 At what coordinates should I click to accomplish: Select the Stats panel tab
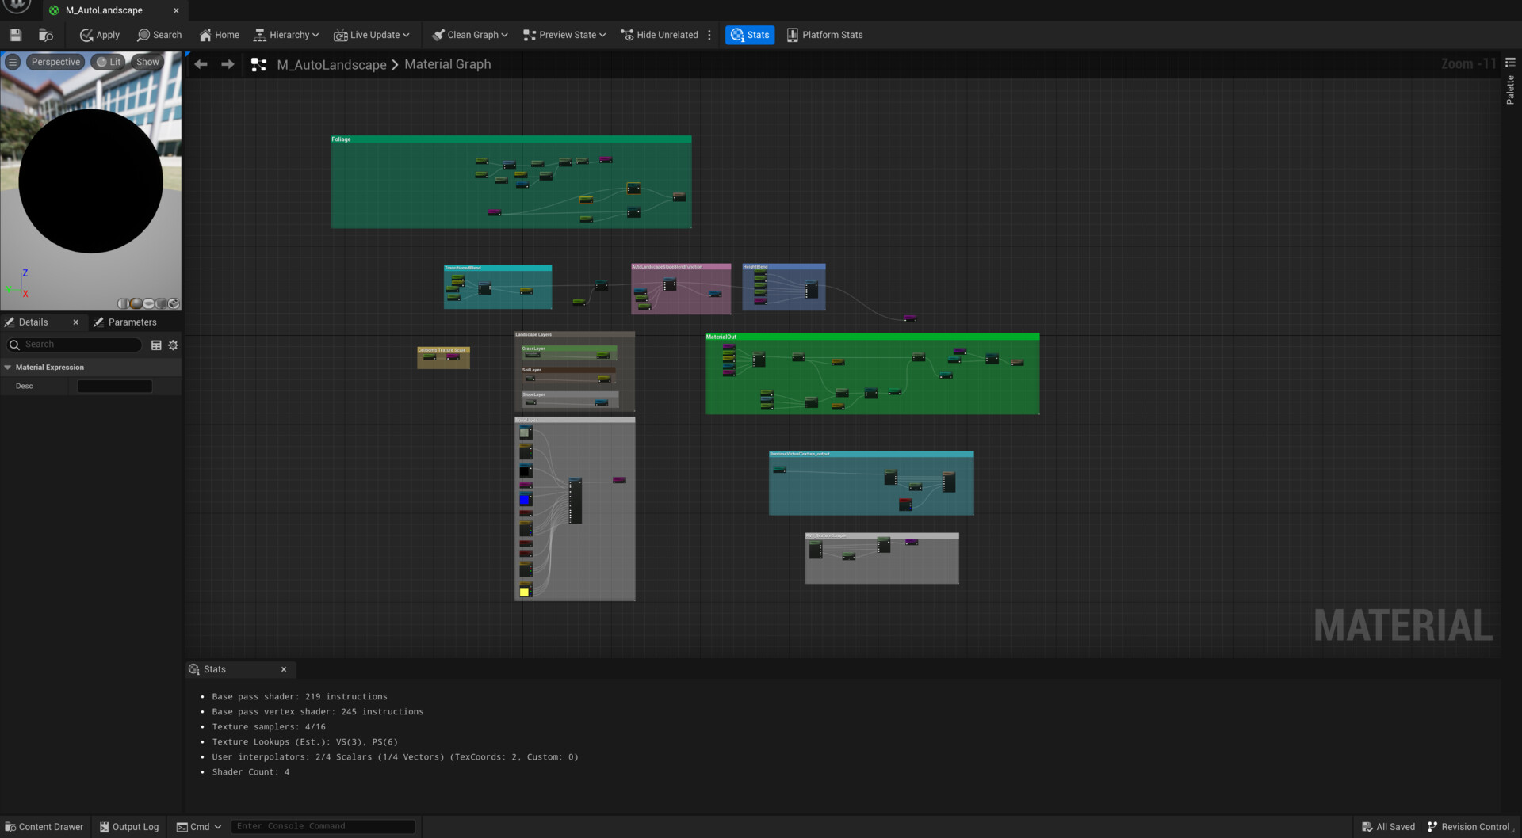click(214, 669)
